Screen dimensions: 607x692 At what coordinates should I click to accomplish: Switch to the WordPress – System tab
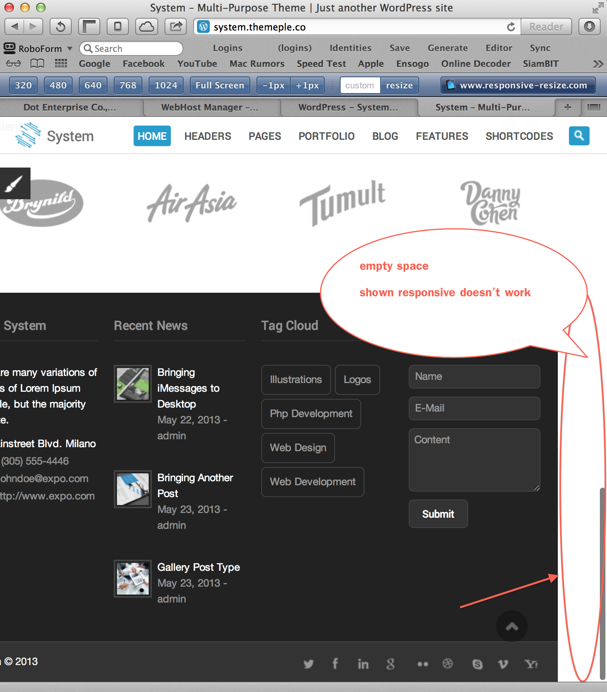click(348, 107)
